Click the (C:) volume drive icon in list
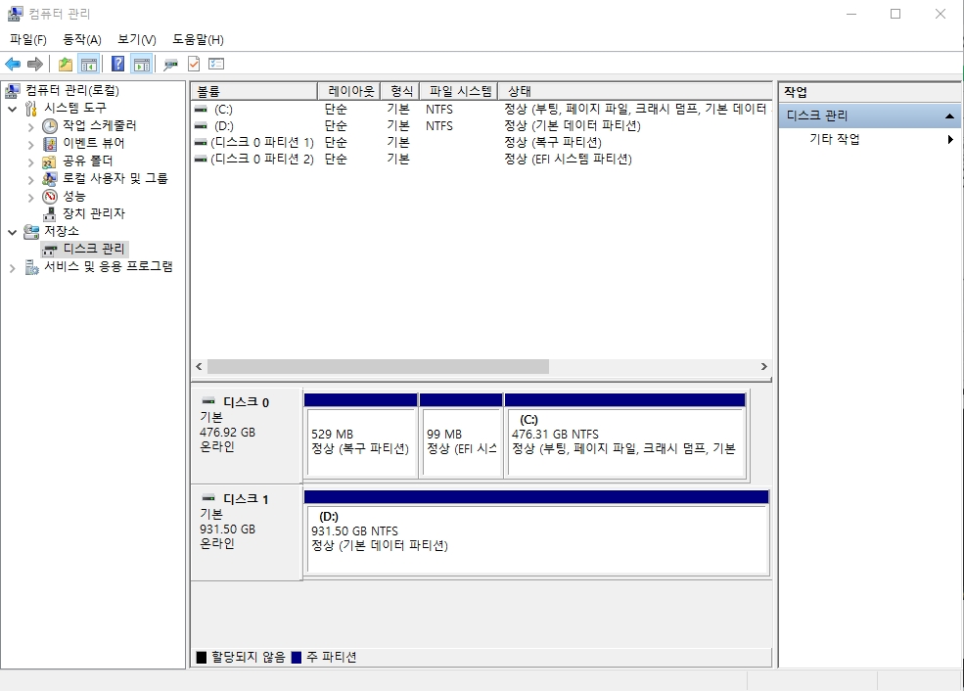The height and width of the screenshot is (691, 964). pyautogui.click(x=201, y=109)
